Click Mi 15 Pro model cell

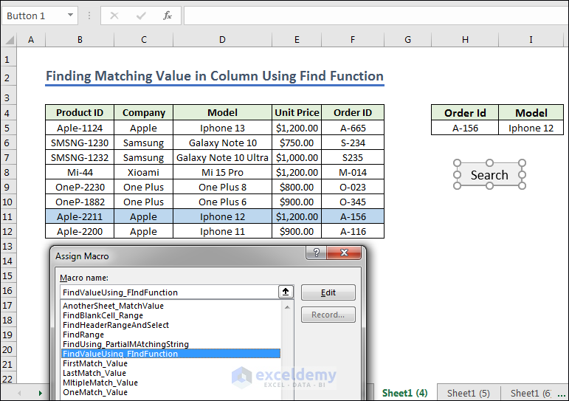point(222,172)
